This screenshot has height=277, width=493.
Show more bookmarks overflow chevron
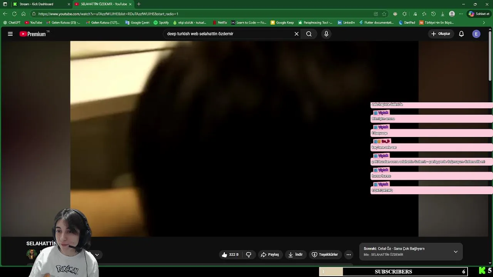click(x=484, y=23)
